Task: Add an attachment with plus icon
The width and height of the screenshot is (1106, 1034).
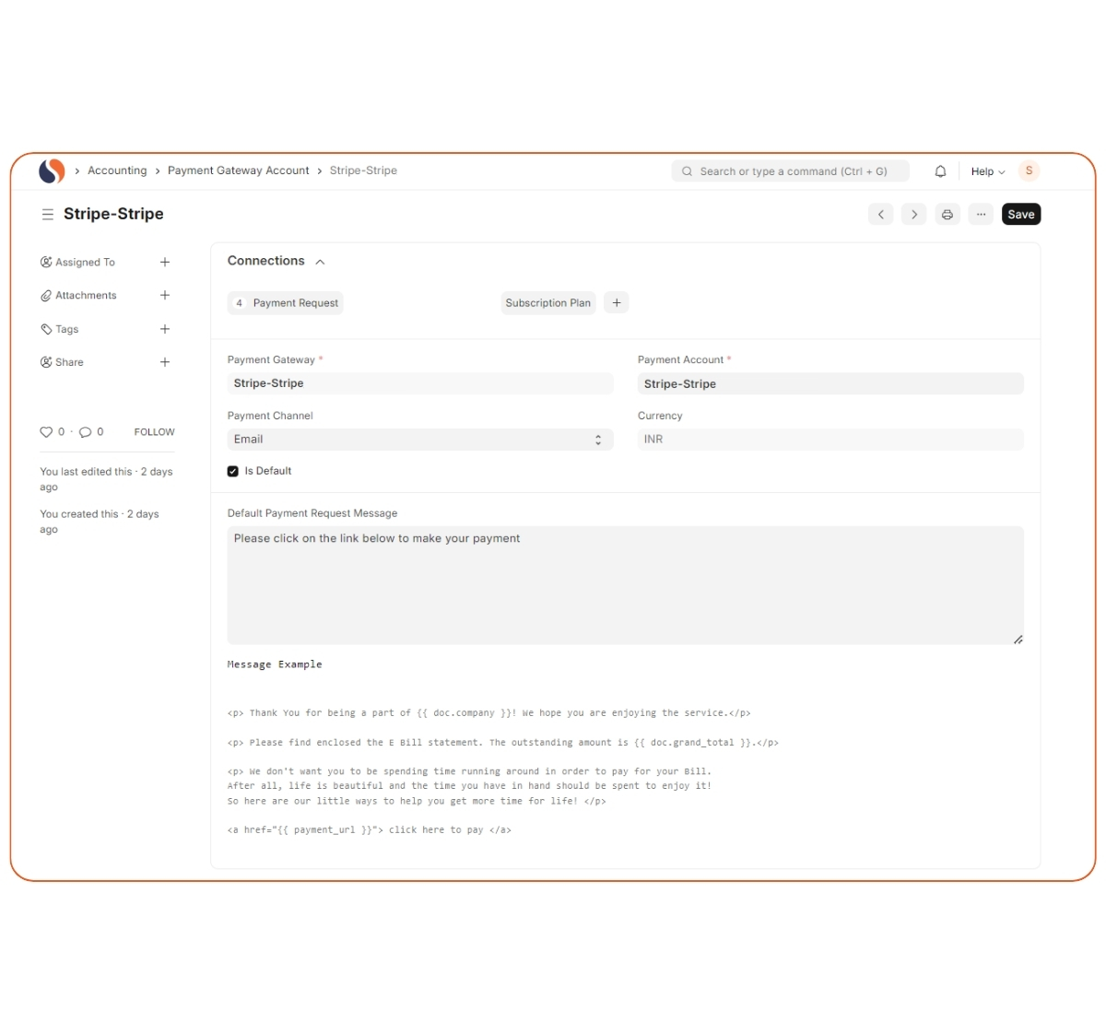Action: point(165,296)
